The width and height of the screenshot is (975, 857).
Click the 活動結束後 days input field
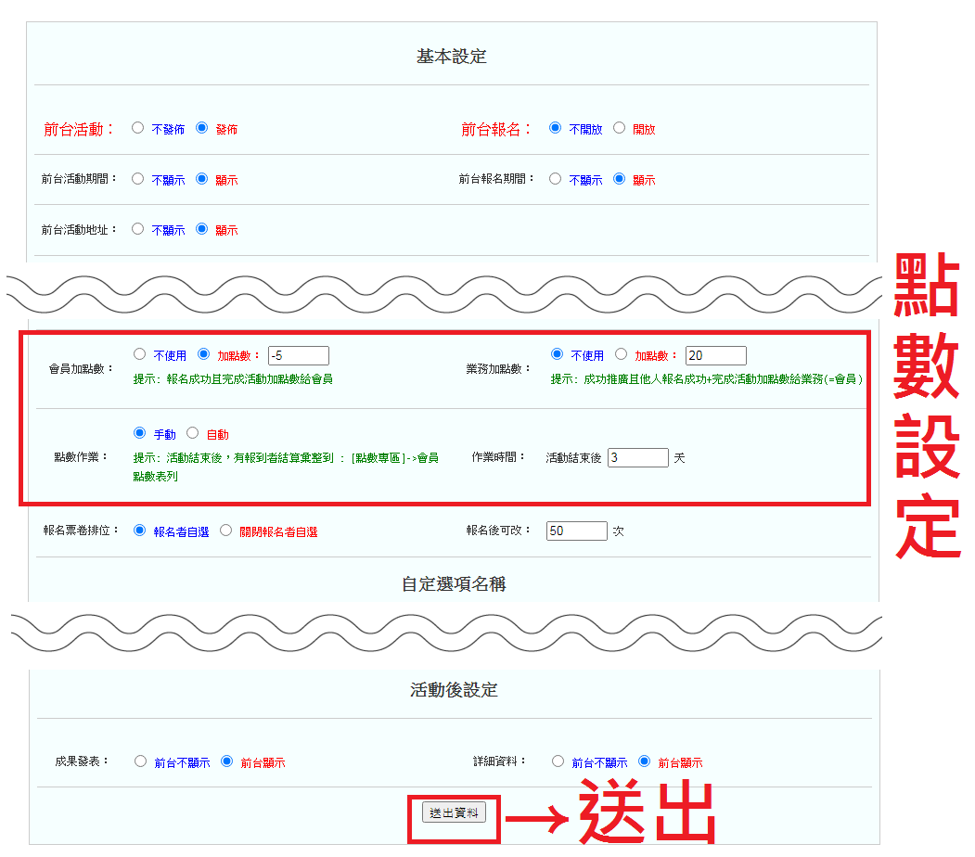637,457
